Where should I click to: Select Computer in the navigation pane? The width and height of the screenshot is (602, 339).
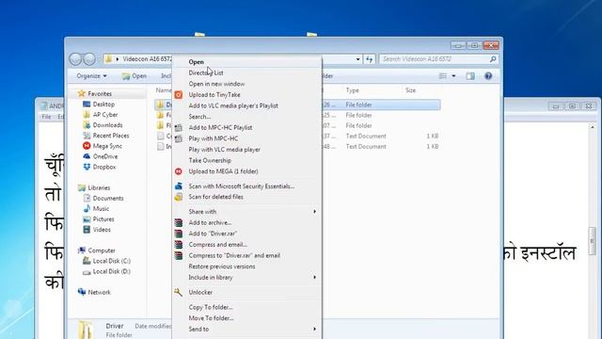(x=102, y=250)
